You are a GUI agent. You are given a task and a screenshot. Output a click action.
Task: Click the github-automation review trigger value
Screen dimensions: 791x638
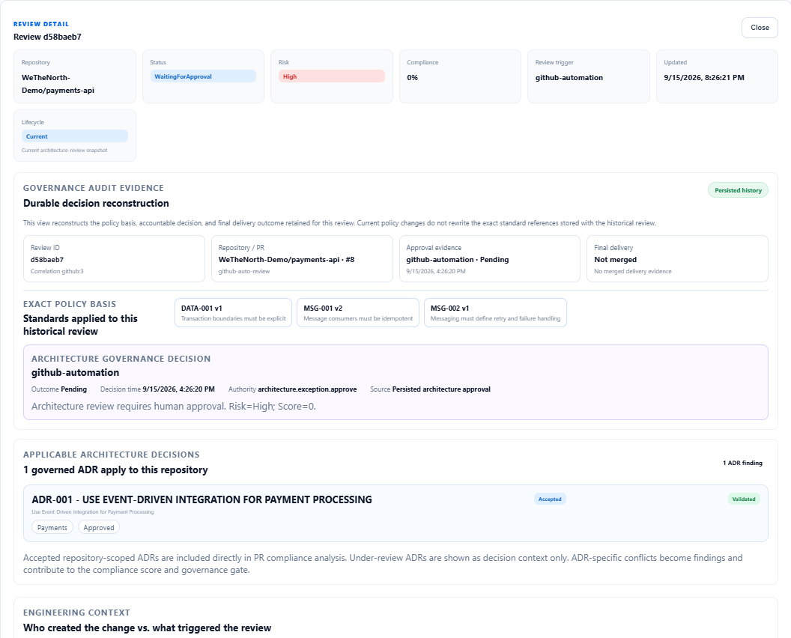pos(569,78)
